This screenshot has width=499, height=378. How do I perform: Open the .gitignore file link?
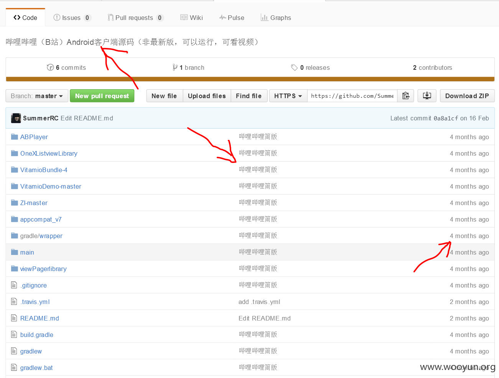[x=34, y=285]
